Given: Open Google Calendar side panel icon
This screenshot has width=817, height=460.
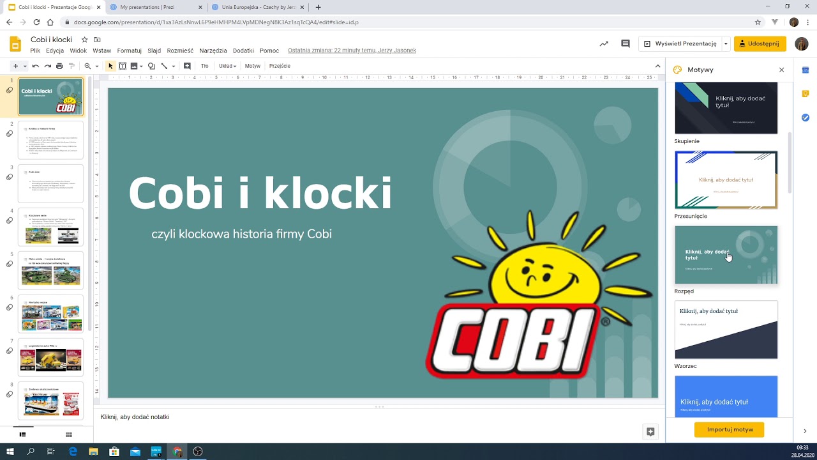Looking at the screenshot, I should coord(806,70).
